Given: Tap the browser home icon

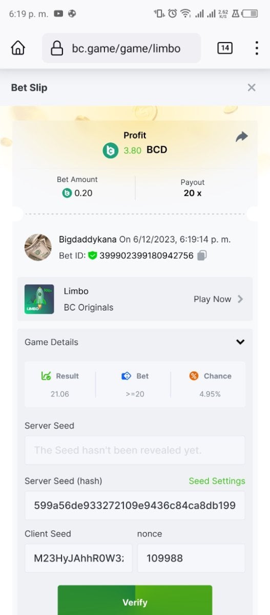Looking at the screenshot, I should (18, 48).
